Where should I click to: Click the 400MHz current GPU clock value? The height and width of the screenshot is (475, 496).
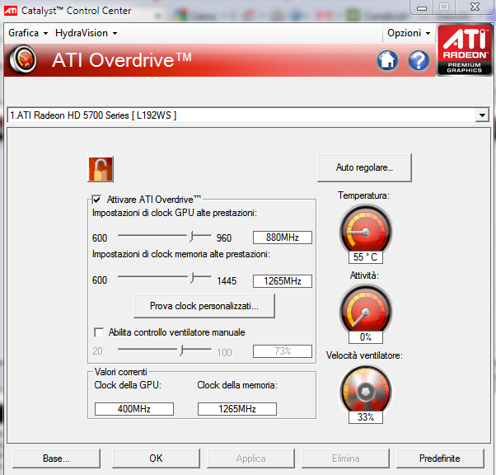134,409
